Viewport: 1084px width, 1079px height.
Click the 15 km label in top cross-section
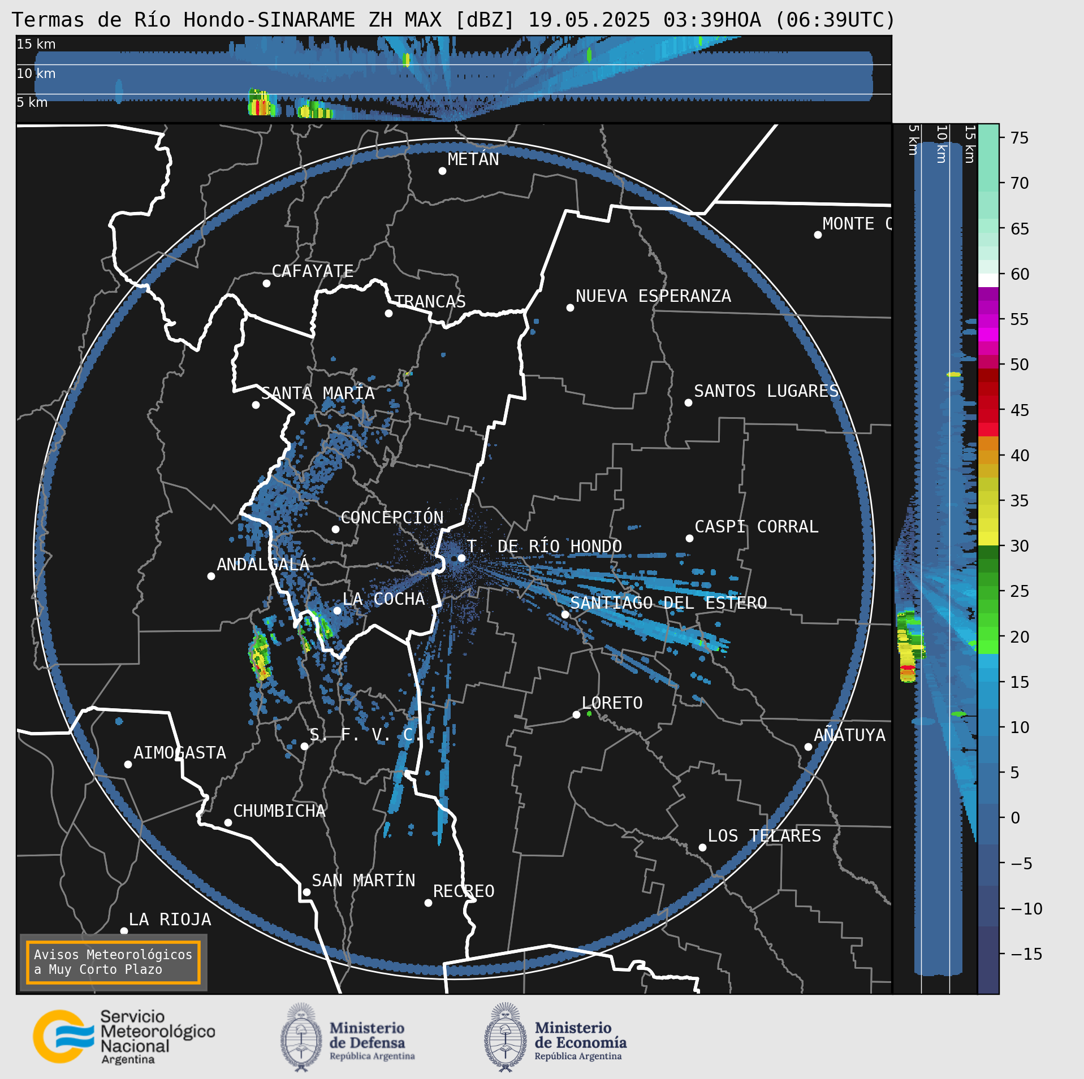pyautogui.click(x=36, y=44)
